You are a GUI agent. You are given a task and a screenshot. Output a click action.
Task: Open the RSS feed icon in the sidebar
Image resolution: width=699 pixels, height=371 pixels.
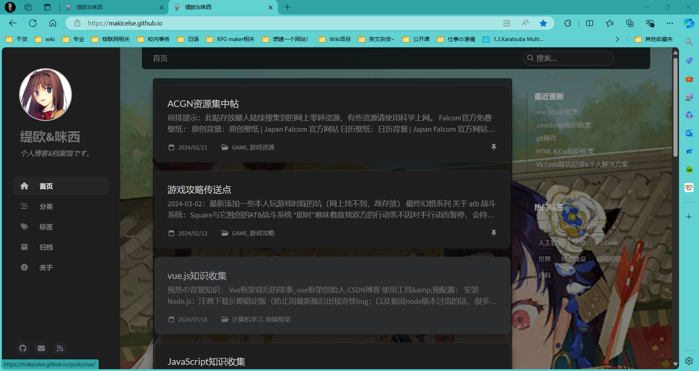pos(60,348)
